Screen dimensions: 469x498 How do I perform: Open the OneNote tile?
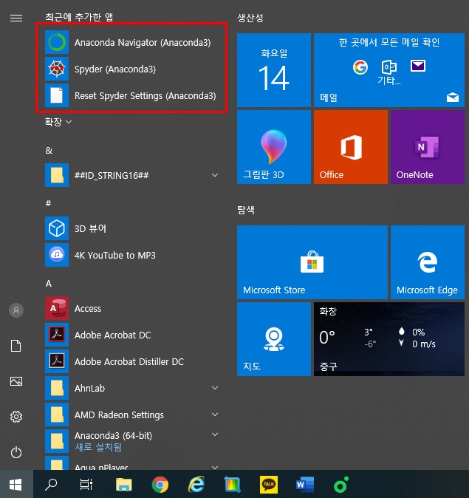pyautogui.click(x=428, y=147)
